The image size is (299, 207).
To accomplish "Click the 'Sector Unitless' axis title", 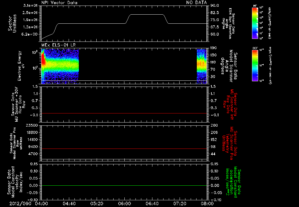I will point(12,23).
